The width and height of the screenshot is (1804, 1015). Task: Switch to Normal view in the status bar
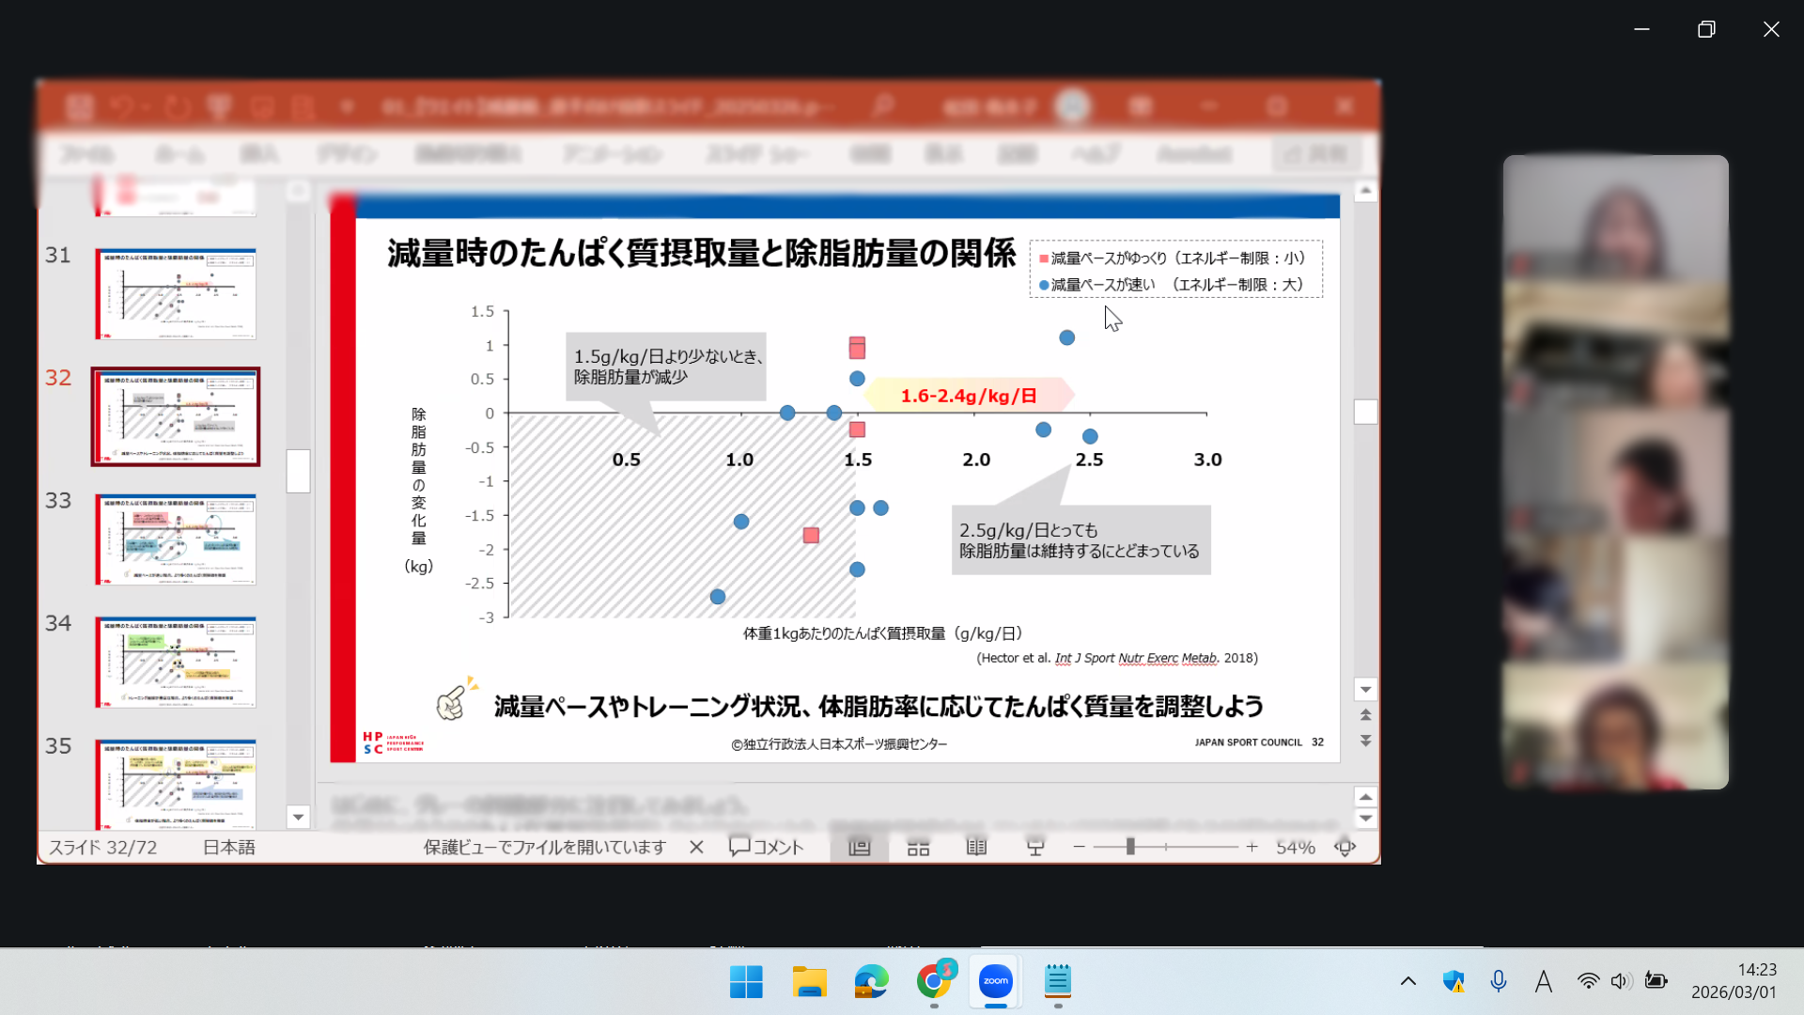coord(860,846)
